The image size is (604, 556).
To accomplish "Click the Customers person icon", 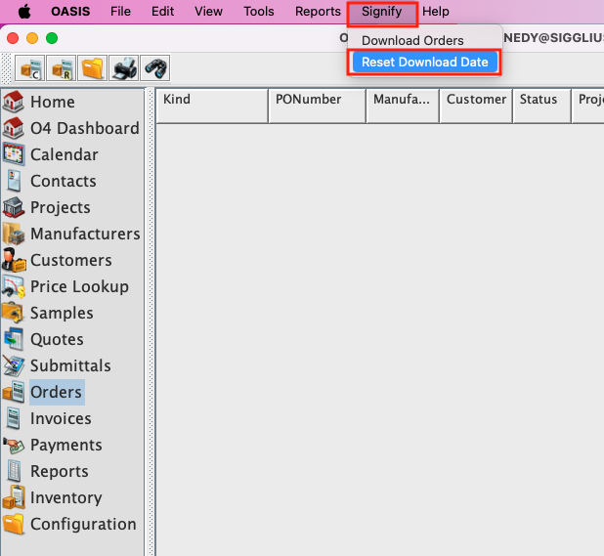I will (14, 260).
